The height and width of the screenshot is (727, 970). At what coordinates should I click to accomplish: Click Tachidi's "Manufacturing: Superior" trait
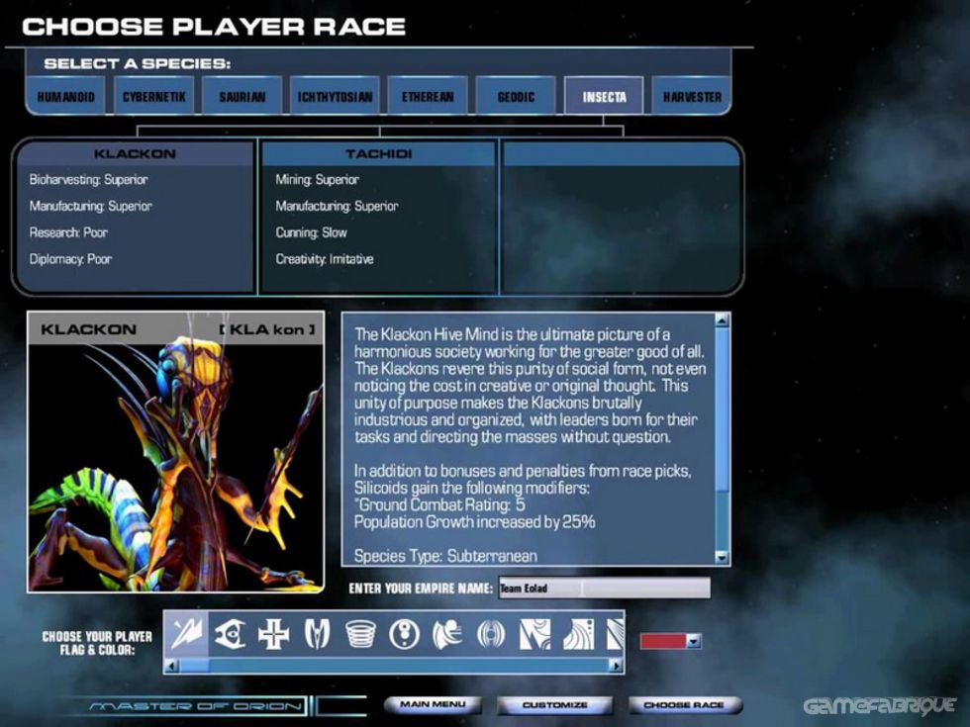(x=338, y=207)
